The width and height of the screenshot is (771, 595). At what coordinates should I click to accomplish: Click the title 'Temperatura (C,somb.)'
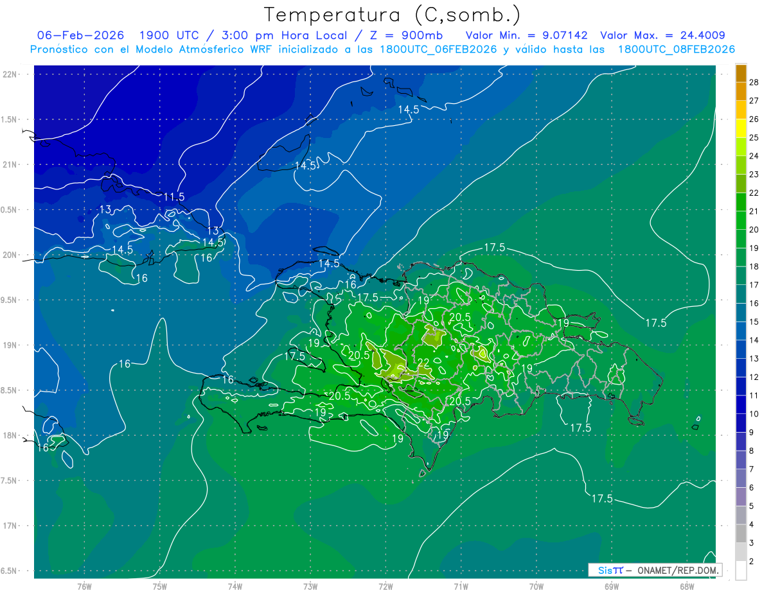pyautogui.click(x=393, y=15)
